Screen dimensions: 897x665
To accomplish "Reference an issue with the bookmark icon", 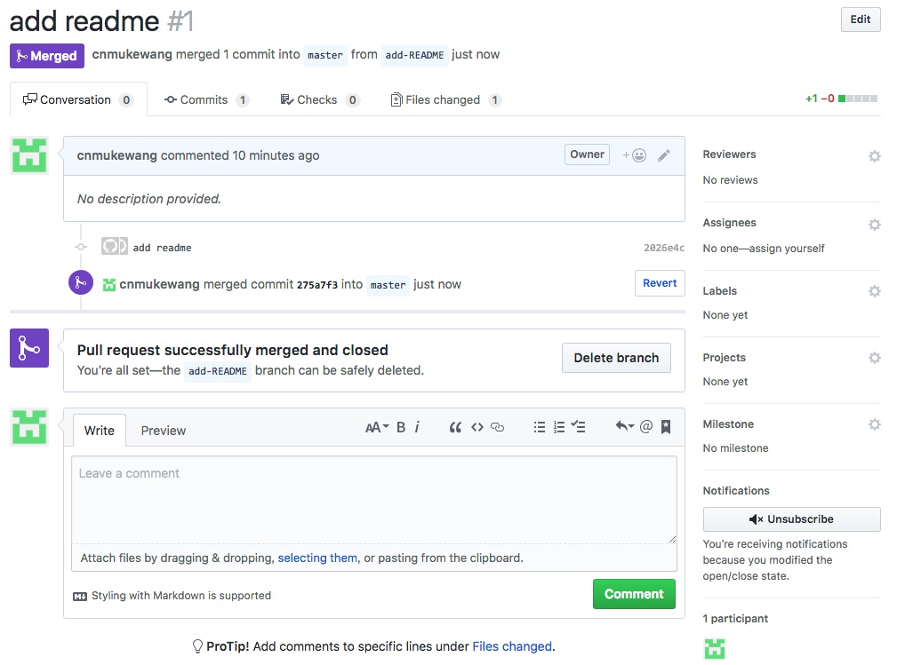I will click(x=666, y=427).
